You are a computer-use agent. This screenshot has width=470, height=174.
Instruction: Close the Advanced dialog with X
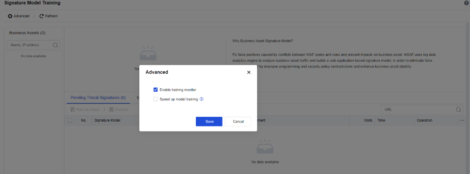click(x=248, y=72)
